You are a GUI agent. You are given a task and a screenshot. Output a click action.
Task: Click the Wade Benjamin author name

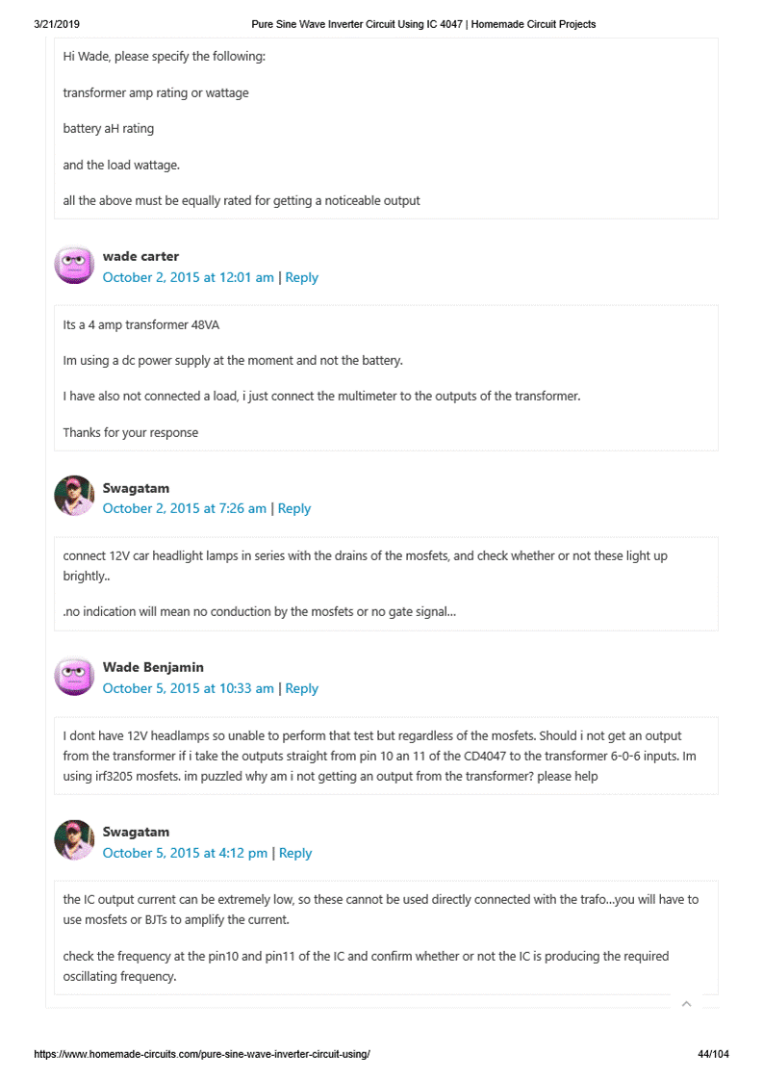(x=153, y=667)
